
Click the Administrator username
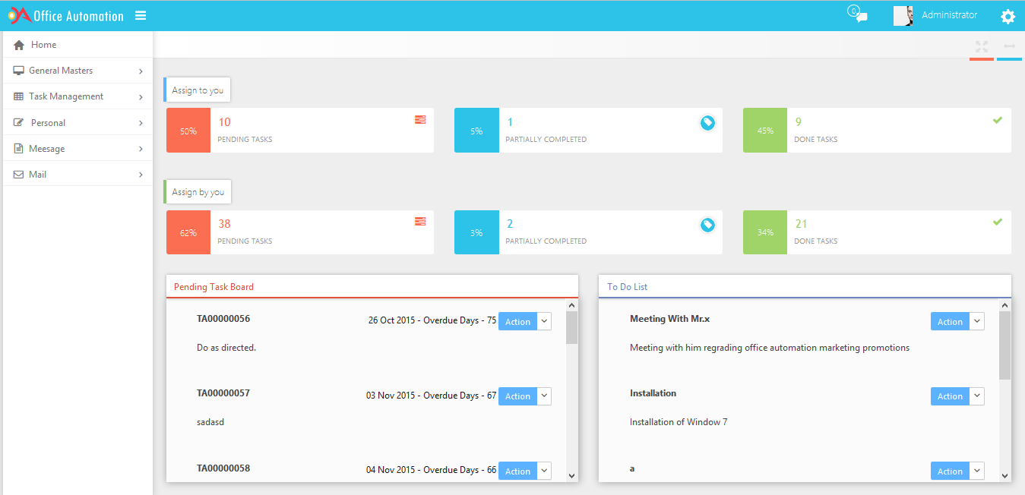[x=949, y=15]
